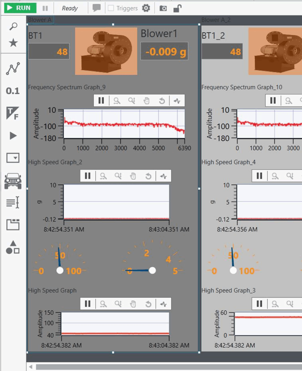Open the dropdown selector controls palette
Viewport: 302px width, 371px height.
tap(13, 158)
